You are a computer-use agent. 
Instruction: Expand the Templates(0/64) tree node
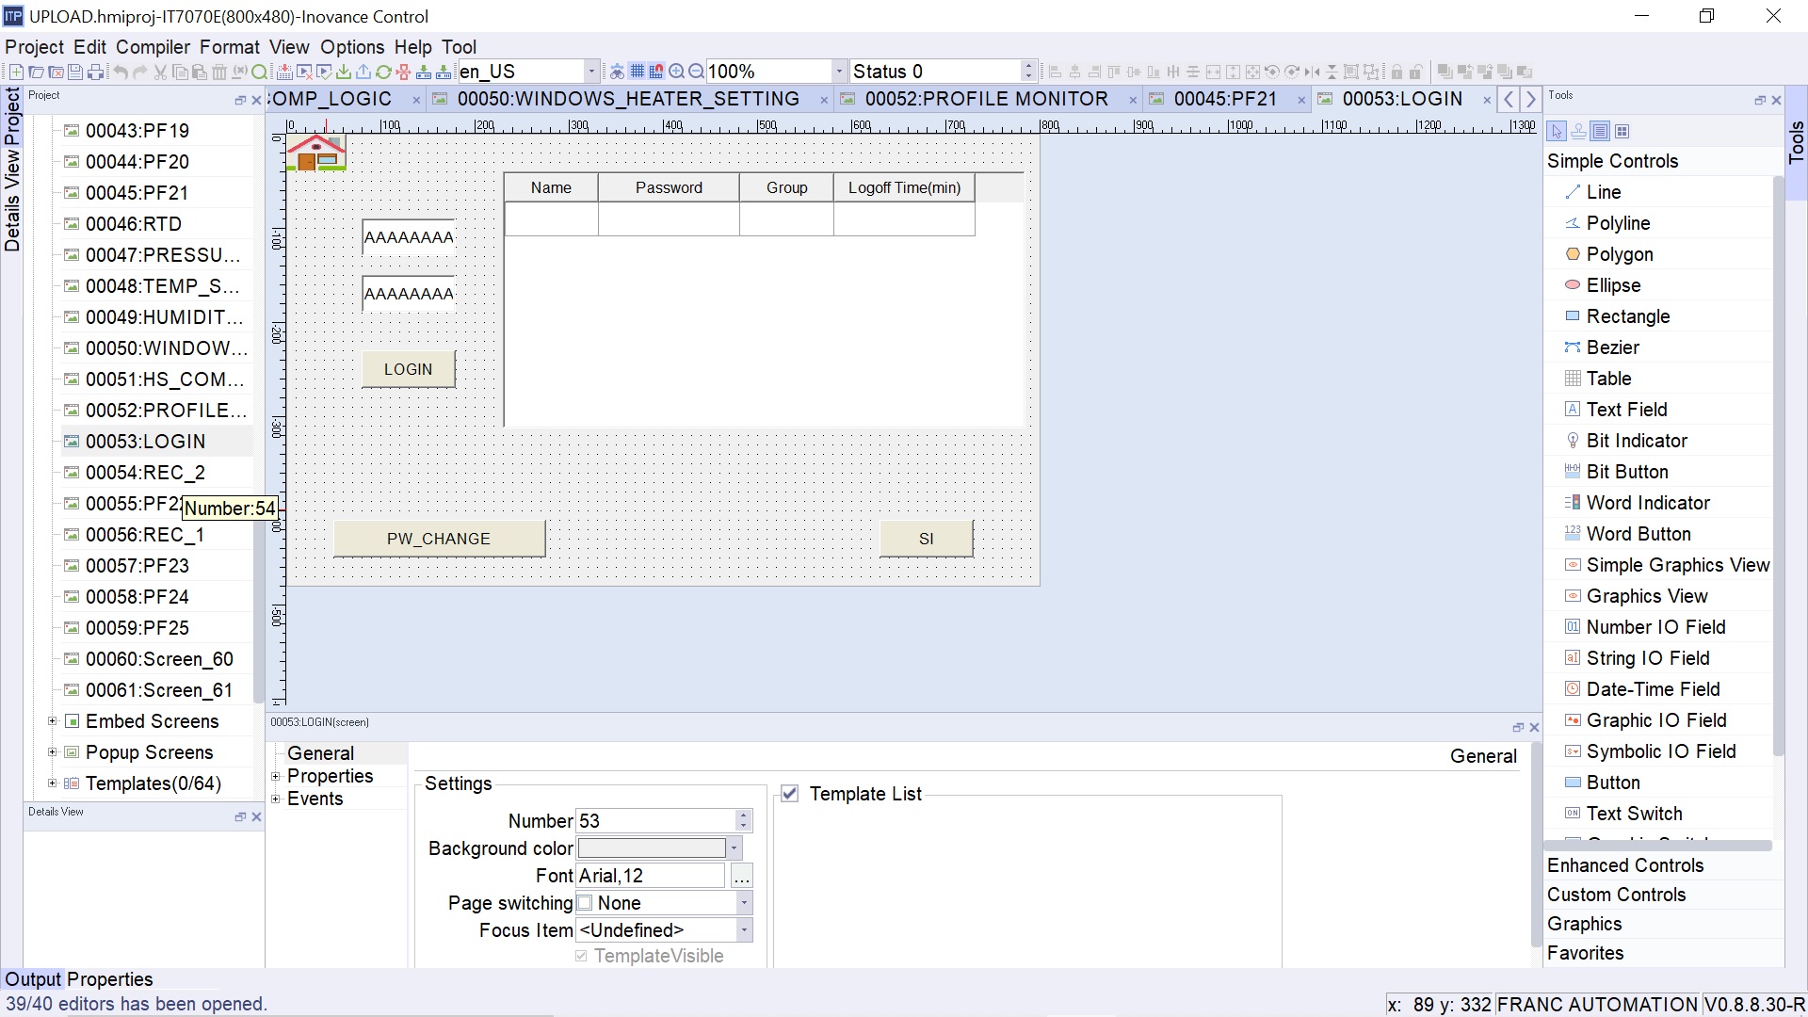click(53, 783)
